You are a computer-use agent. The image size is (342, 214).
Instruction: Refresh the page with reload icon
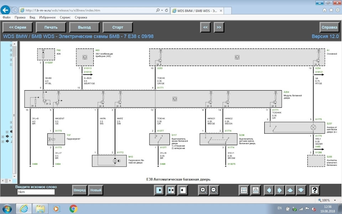click(x=166, y=10)
